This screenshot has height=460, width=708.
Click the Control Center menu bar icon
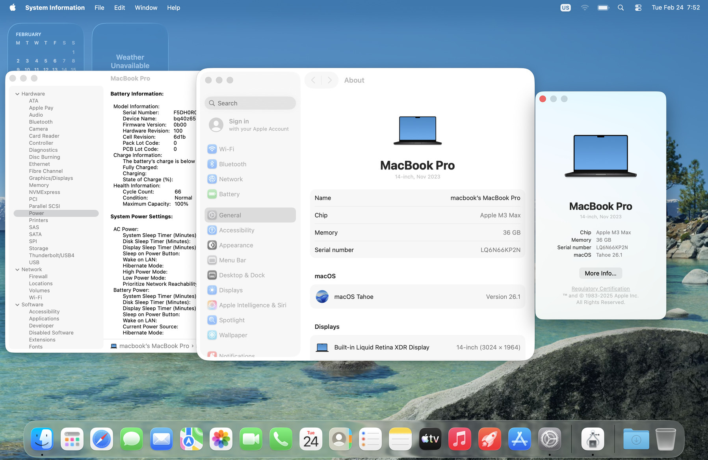(638, 7)
